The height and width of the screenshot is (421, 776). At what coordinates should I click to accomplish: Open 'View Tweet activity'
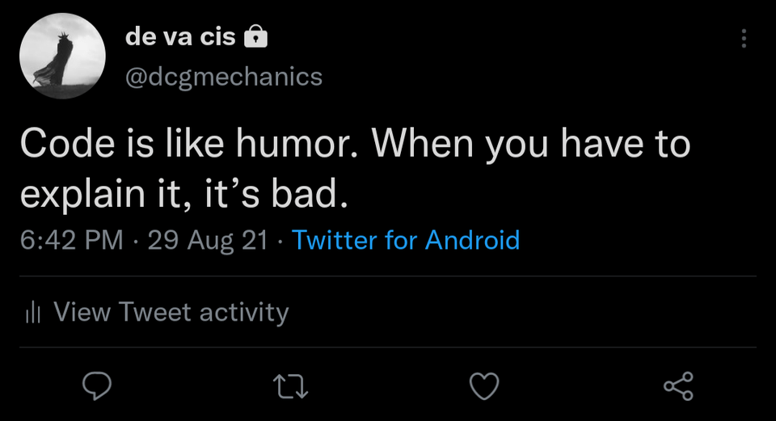click(171, 312)
